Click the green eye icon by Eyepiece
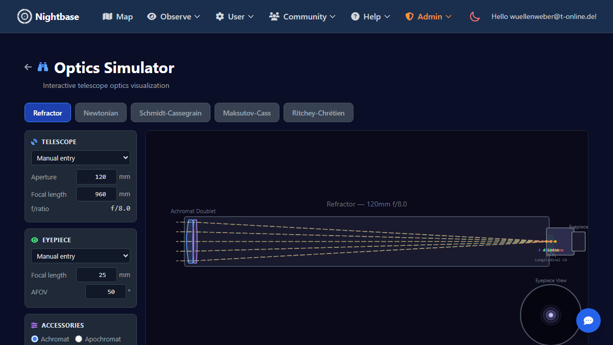The image size is (613, 345). (x=34, y=240)
